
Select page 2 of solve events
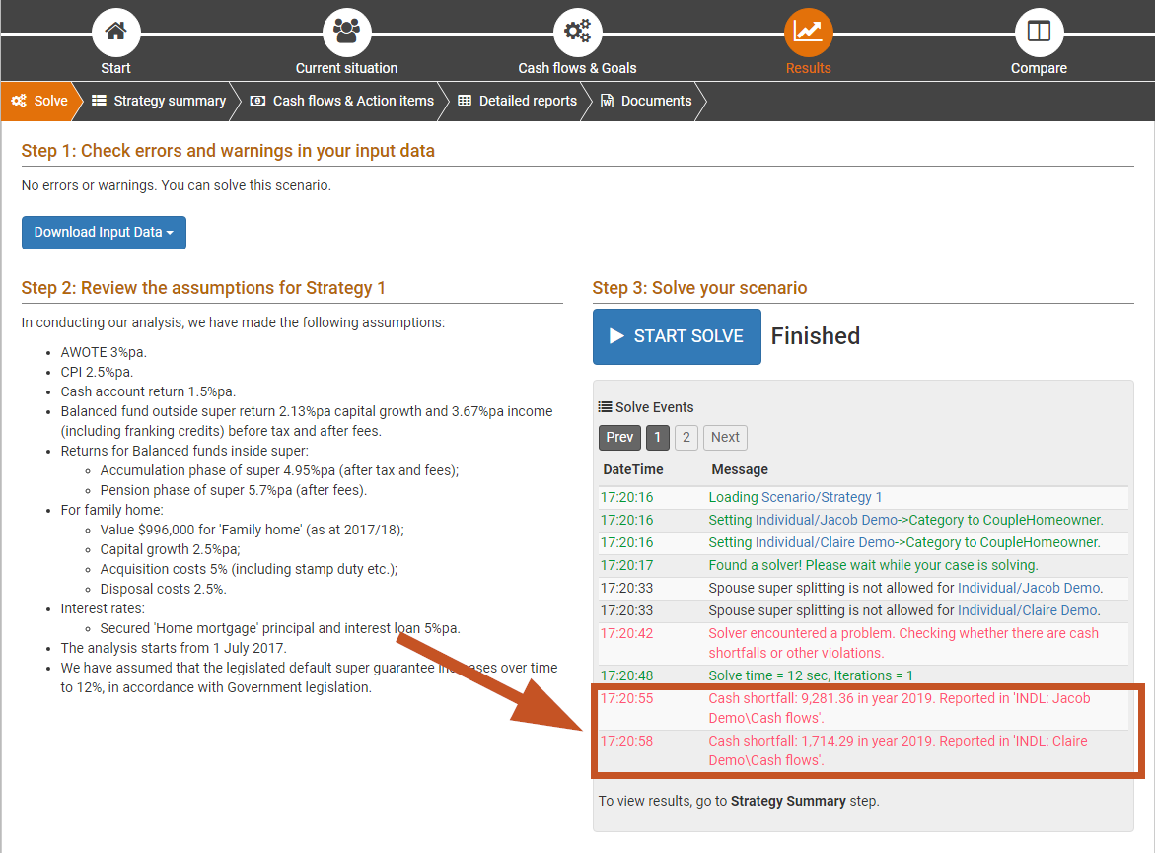686,437
